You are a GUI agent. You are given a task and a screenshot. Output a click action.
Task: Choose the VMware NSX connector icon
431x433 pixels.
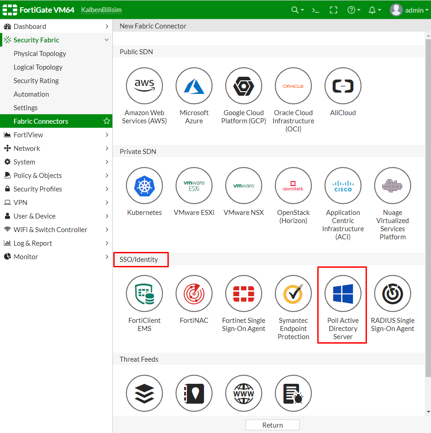pyautogui.click(x=244, y=186)
